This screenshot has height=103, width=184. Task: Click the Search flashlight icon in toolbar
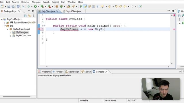[73, 6]
